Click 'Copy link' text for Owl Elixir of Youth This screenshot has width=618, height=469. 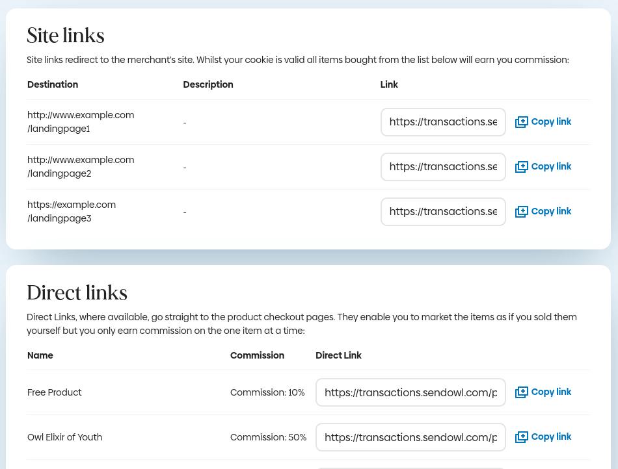tap(551, 437)
